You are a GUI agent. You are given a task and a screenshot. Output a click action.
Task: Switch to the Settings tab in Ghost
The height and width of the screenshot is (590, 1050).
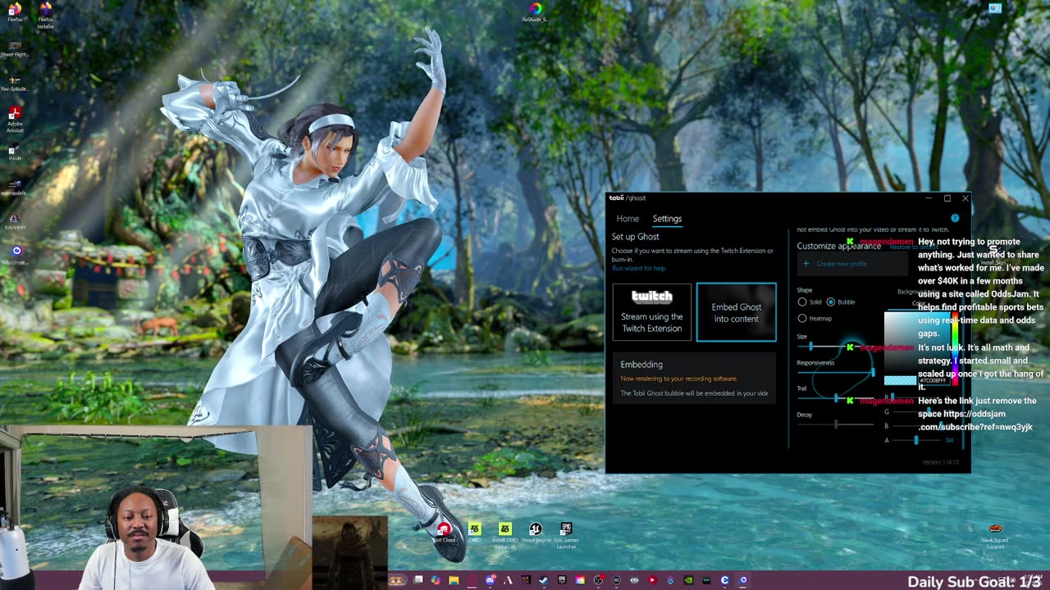[667, 219]
